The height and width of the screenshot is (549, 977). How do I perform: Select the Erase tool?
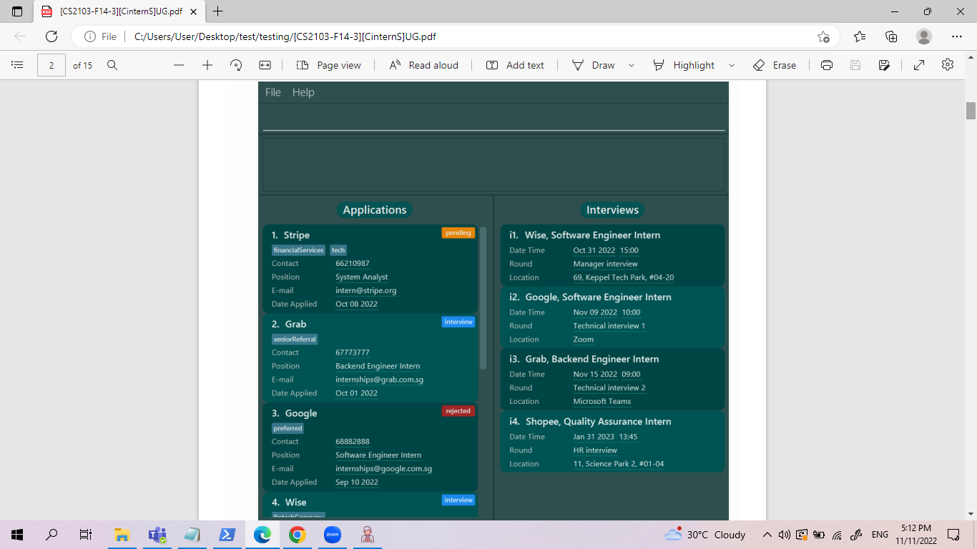point(775,65)
